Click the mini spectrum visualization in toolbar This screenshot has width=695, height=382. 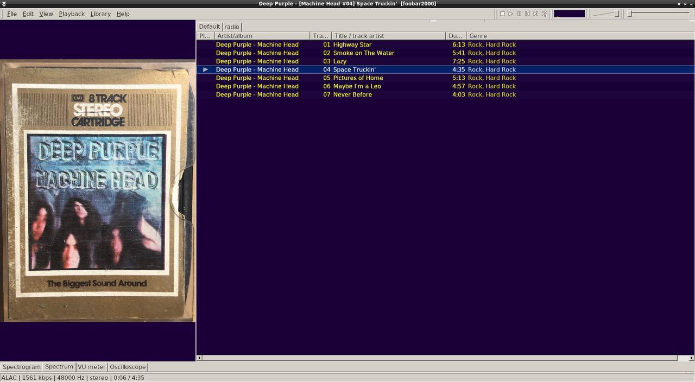[x=569, y=14]
